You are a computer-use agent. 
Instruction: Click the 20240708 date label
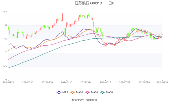point(125,82)
